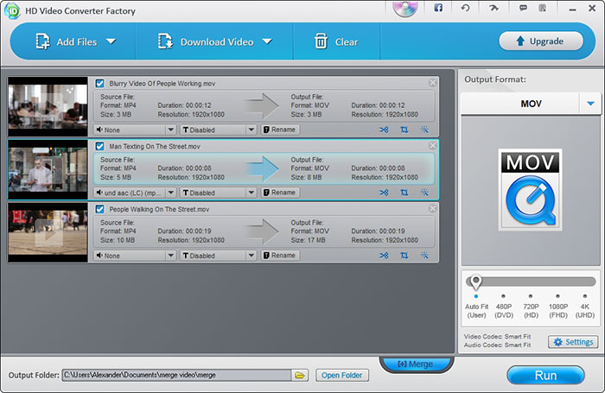The image size is (605, 393).
Task: Uncheck Man Texting On The Street.mov
Action: tap(100, 146)
